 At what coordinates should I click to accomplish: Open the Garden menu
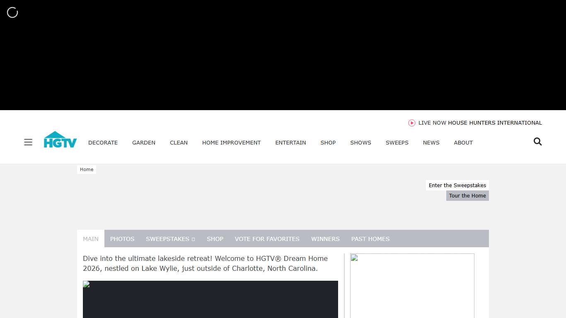click(x=144, y=142)
